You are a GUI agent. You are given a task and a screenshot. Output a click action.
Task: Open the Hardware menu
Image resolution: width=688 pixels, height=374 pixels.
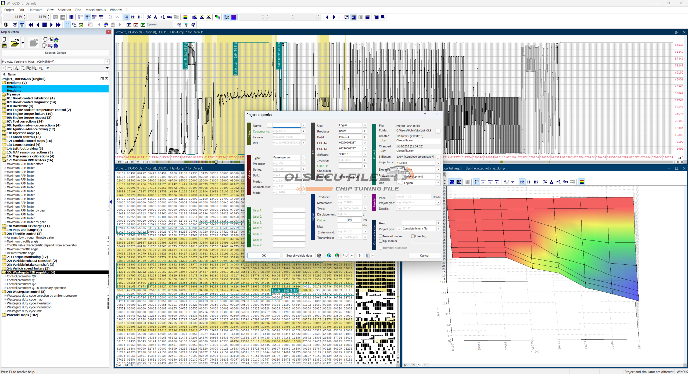pos(35,10)
